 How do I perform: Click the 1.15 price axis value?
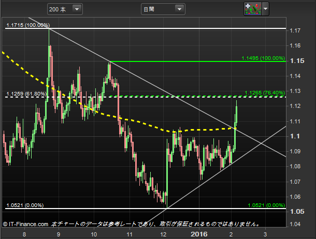tap(297, 61)
